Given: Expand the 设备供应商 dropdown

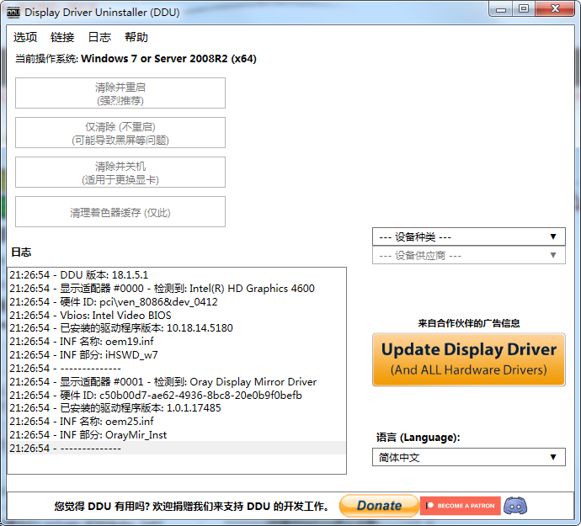Looking at the screenshot, I should [469, 255].
